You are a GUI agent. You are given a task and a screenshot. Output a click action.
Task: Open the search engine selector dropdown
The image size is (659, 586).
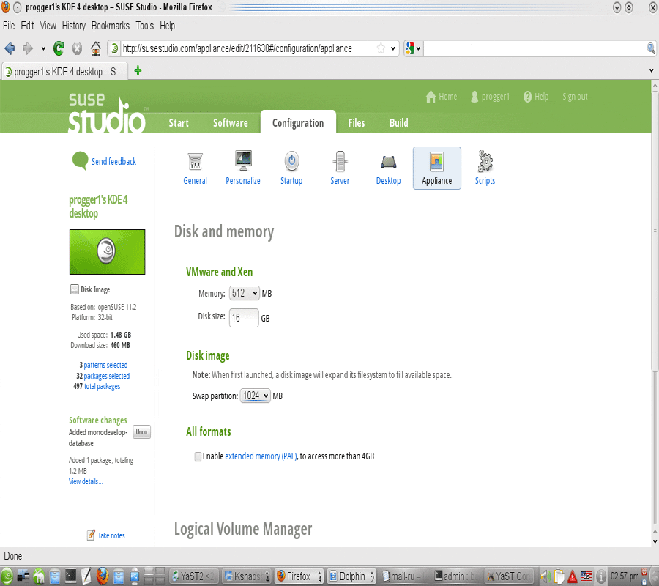point(413,48)
